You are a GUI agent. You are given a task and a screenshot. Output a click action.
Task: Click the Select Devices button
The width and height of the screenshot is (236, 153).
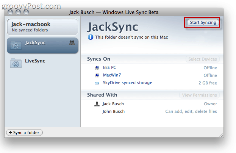202,59
